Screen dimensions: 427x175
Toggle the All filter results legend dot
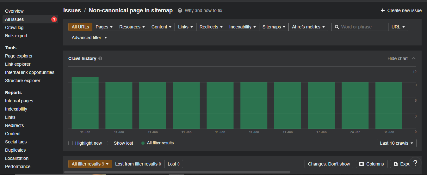(x=143, y=143)
